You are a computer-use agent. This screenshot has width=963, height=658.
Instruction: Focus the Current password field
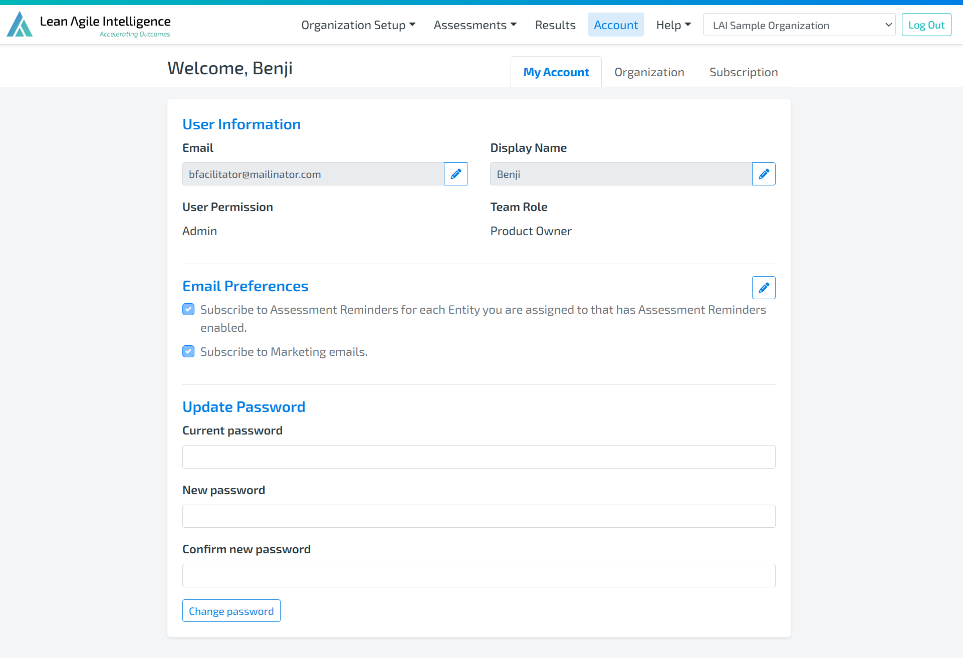coord(479,457)
